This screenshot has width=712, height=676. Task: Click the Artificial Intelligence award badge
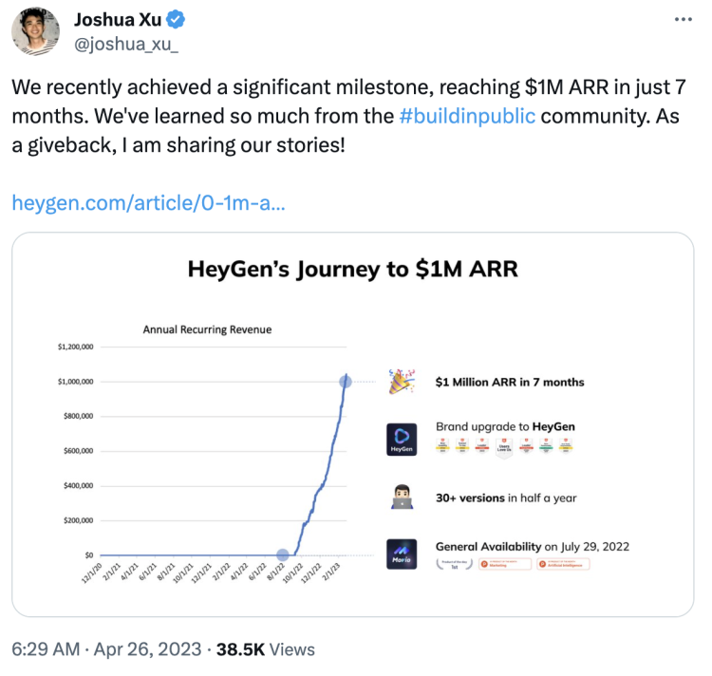[x=563, y=564]
